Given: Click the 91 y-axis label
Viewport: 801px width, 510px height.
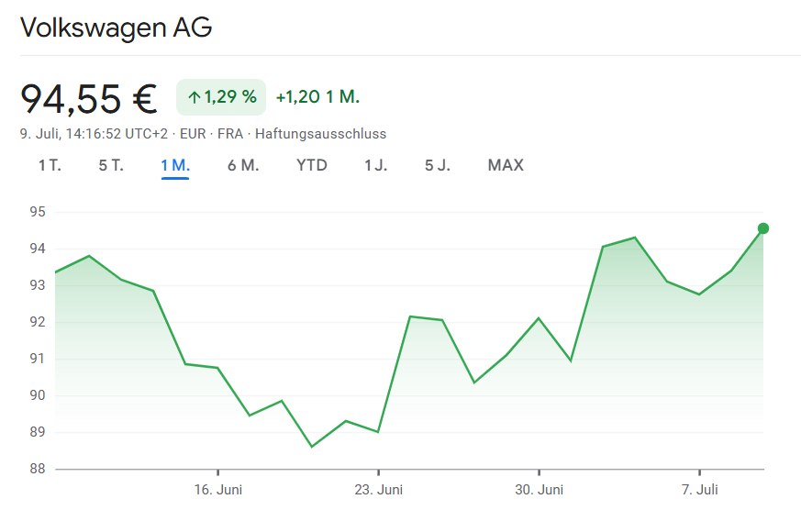Looking at the screenshot, I should pyautogui.click(x=38, y=359).
